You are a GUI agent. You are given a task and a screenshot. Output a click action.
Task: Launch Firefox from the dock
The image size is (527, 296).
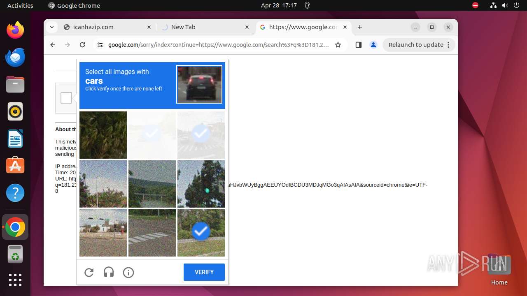tap(15, 30)
